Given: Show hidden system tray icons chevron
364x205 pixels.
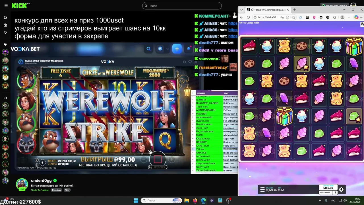Looking at the screenshot, I should coord(319,200).
